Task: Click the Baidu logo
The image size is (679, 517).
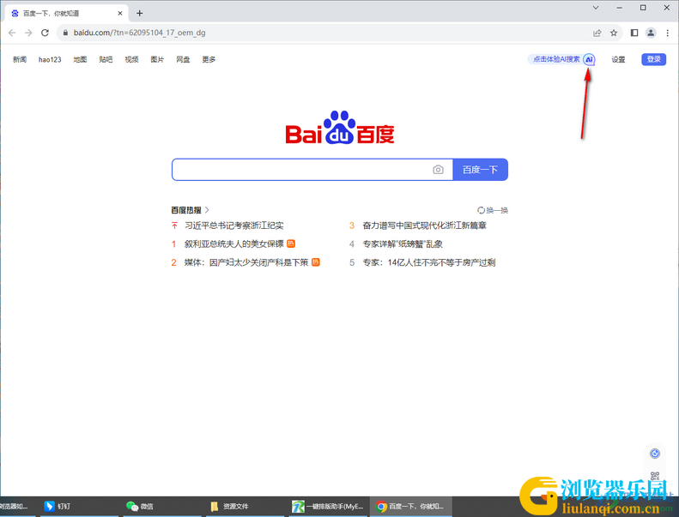Action: coord(340,127)
